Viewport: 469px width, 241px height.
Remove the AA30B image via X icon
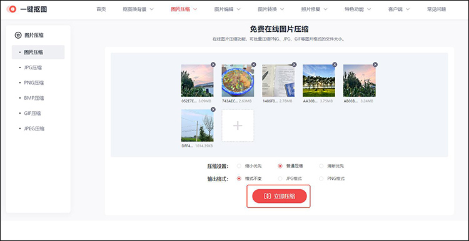point(335,64)
